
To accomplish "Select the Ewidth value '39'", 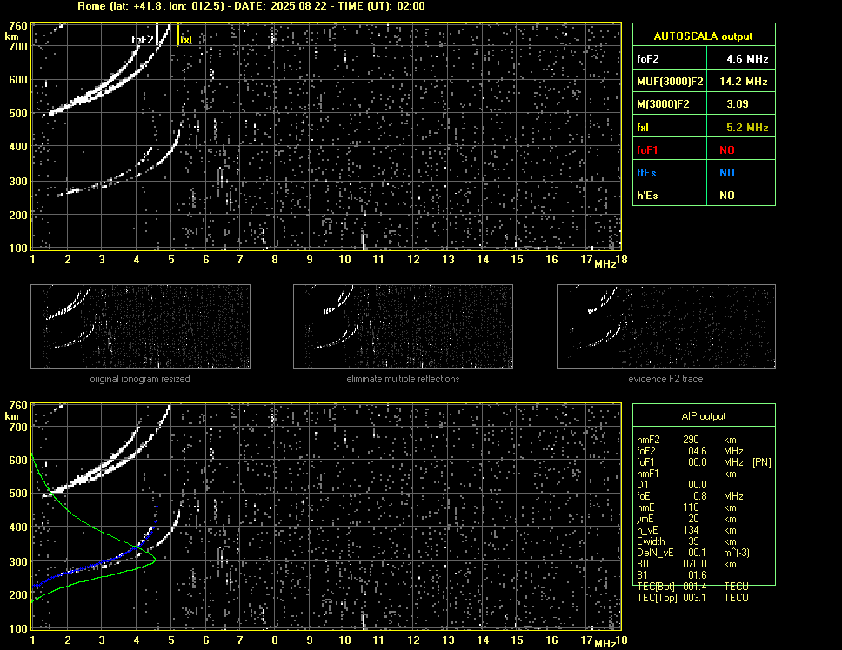I will click(x=694, y=541).
